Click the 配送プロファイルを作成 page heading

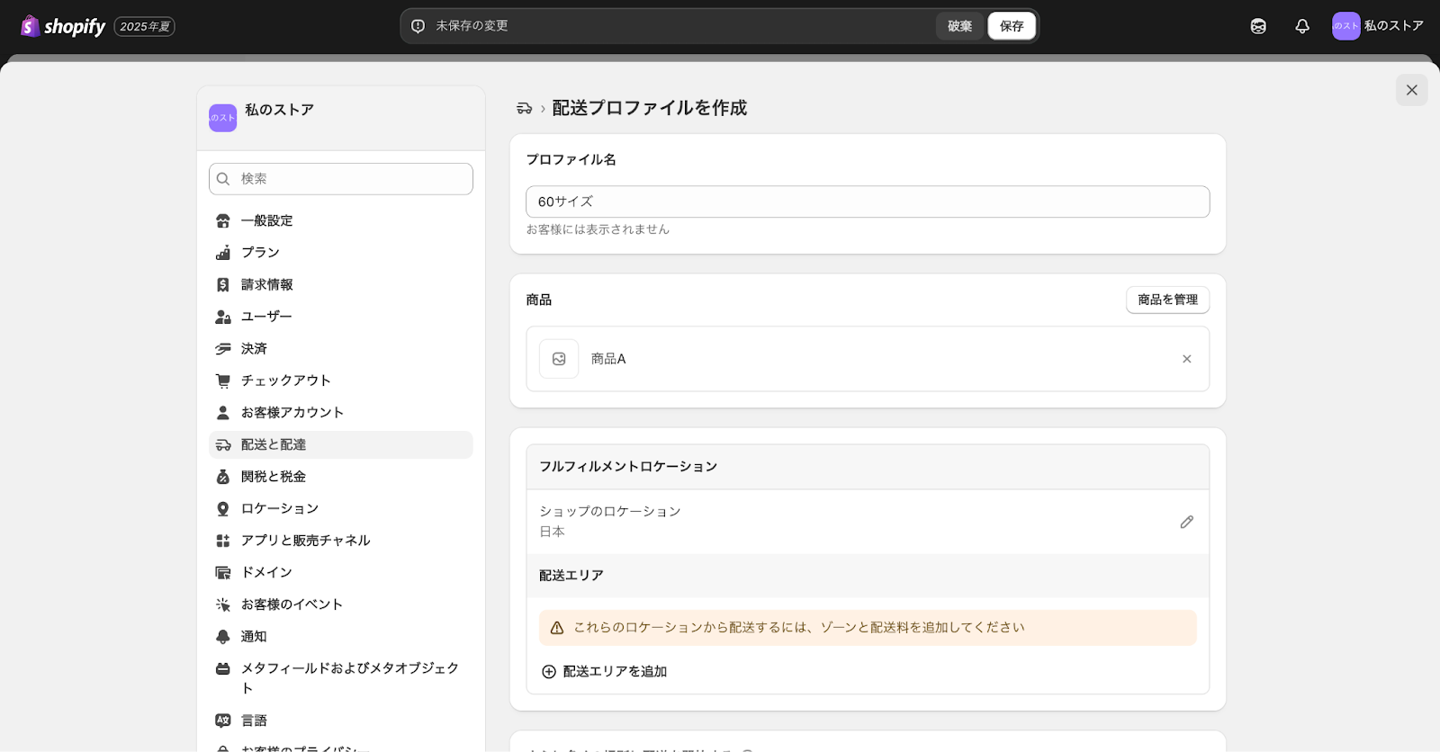(x=650, y=108)
